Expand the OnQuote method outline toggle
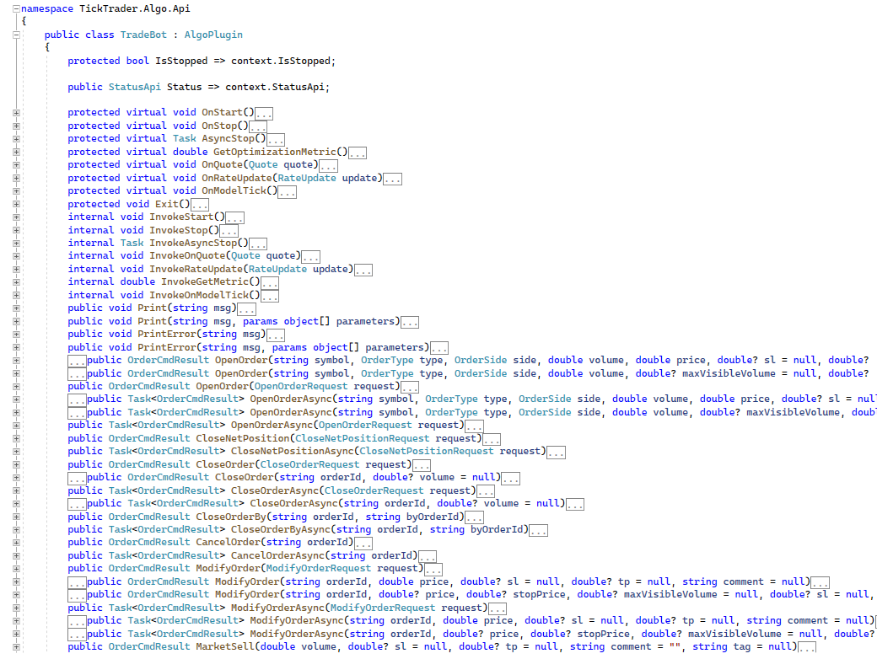Screen dimensions: 877x659 [x=16, y=165]
